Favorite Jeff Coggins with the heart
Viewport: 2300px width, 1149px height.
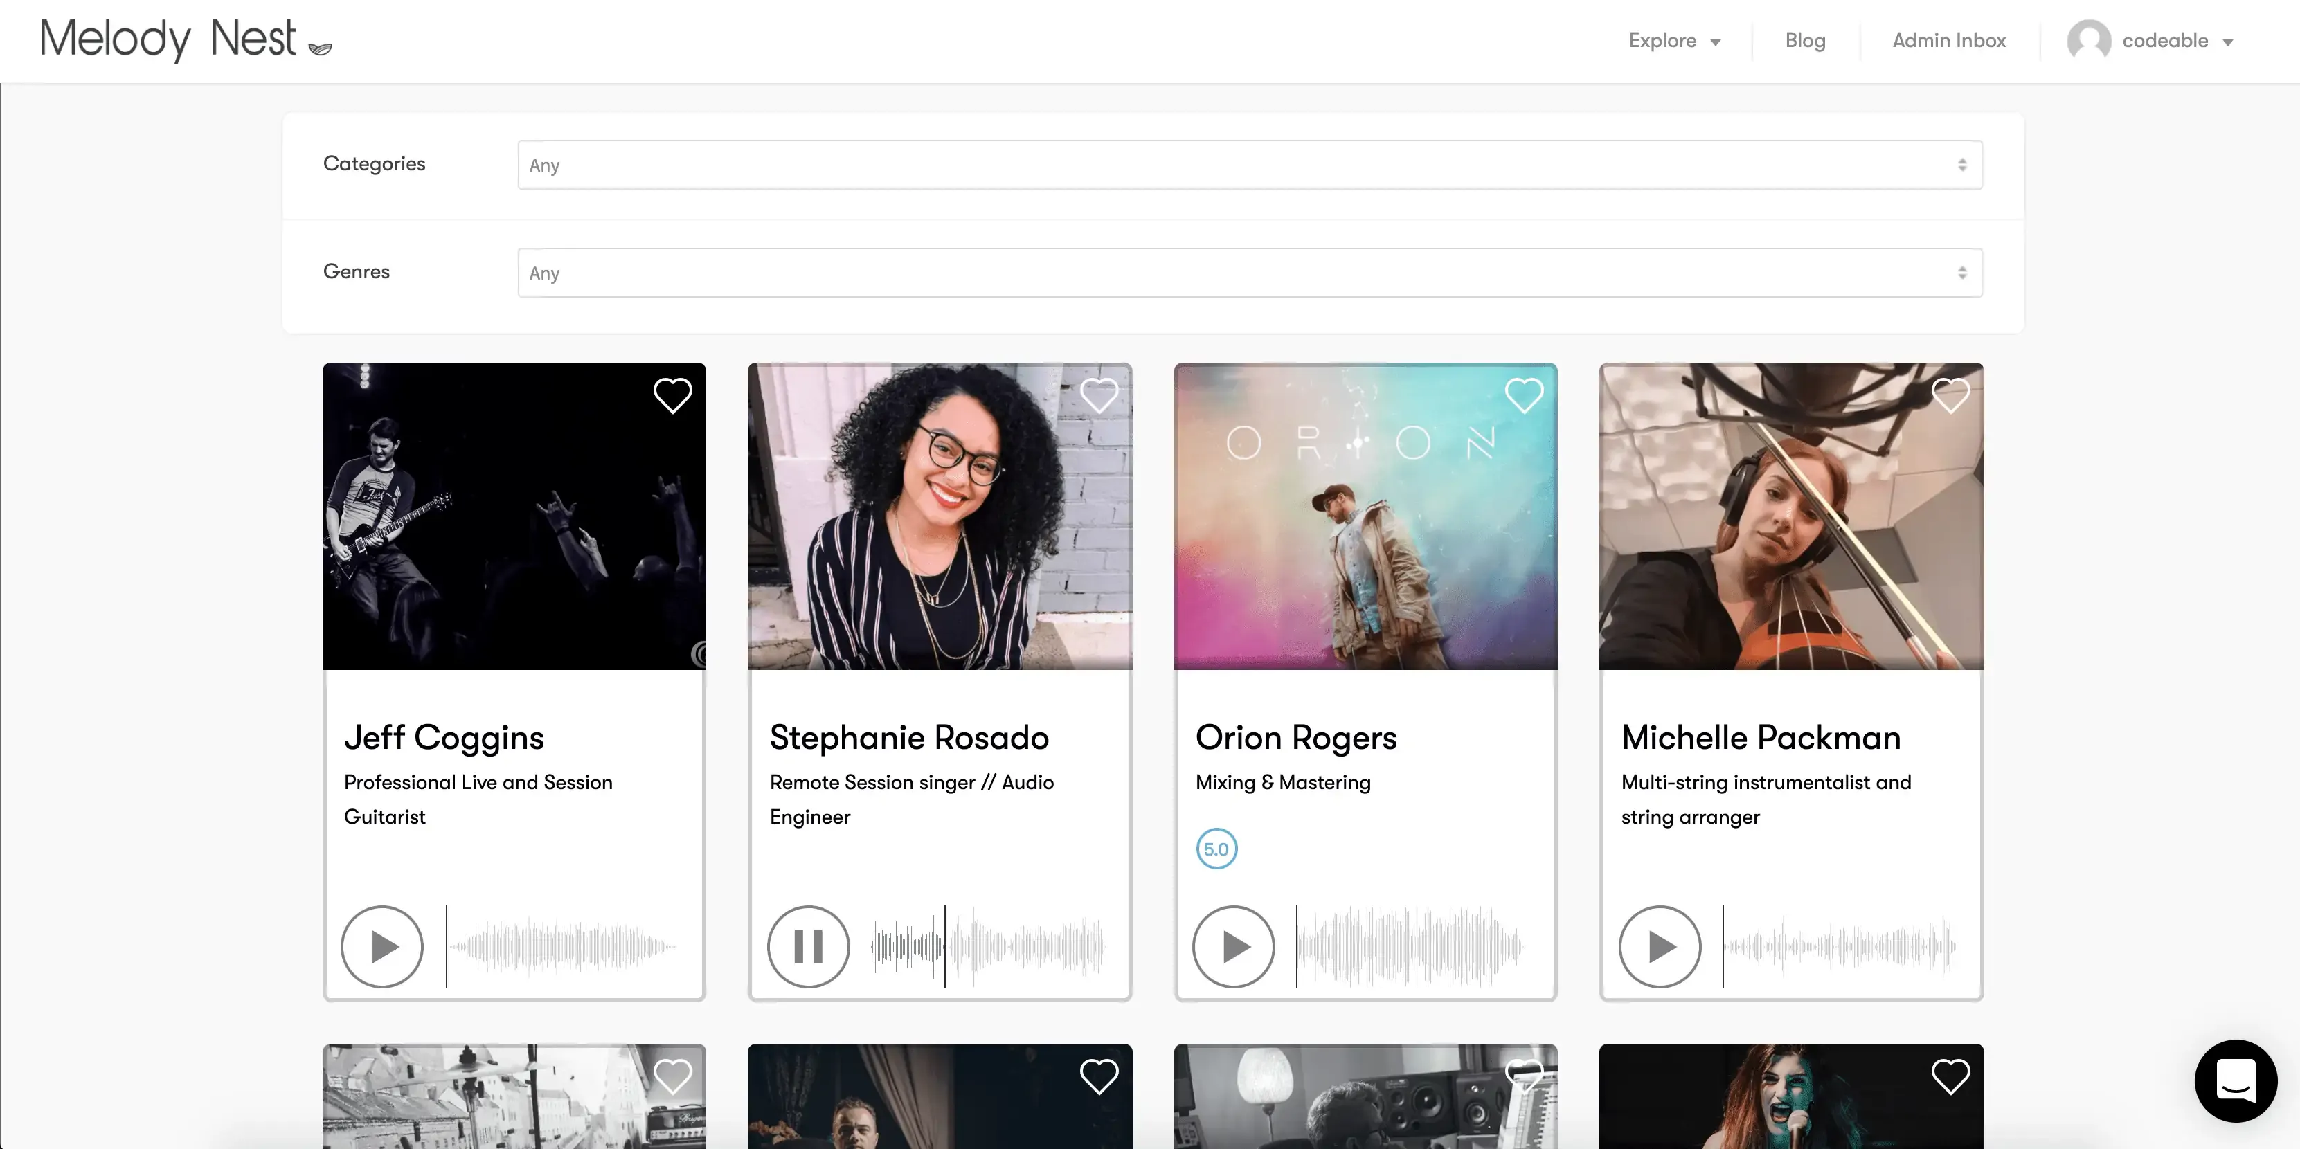coord(672,395)
